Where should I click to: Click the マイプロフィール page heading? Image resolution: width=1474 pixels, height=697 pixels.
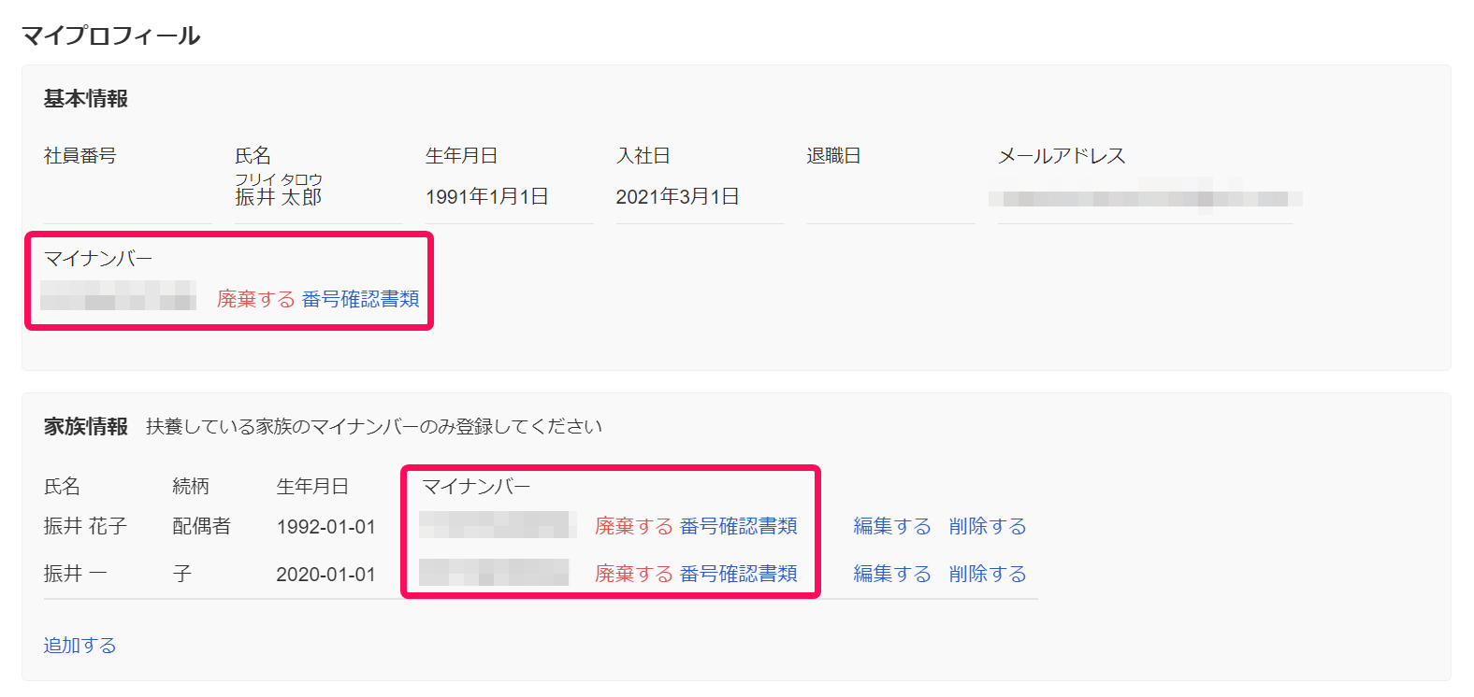tap(110, 36)
